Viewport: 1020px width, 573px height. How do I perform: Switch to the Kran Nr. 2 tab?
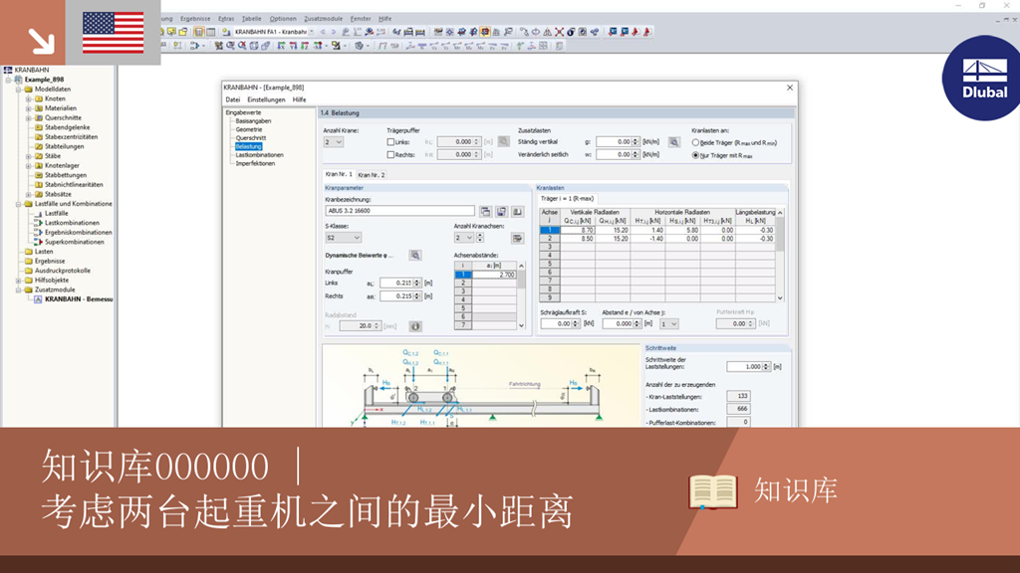371,175
